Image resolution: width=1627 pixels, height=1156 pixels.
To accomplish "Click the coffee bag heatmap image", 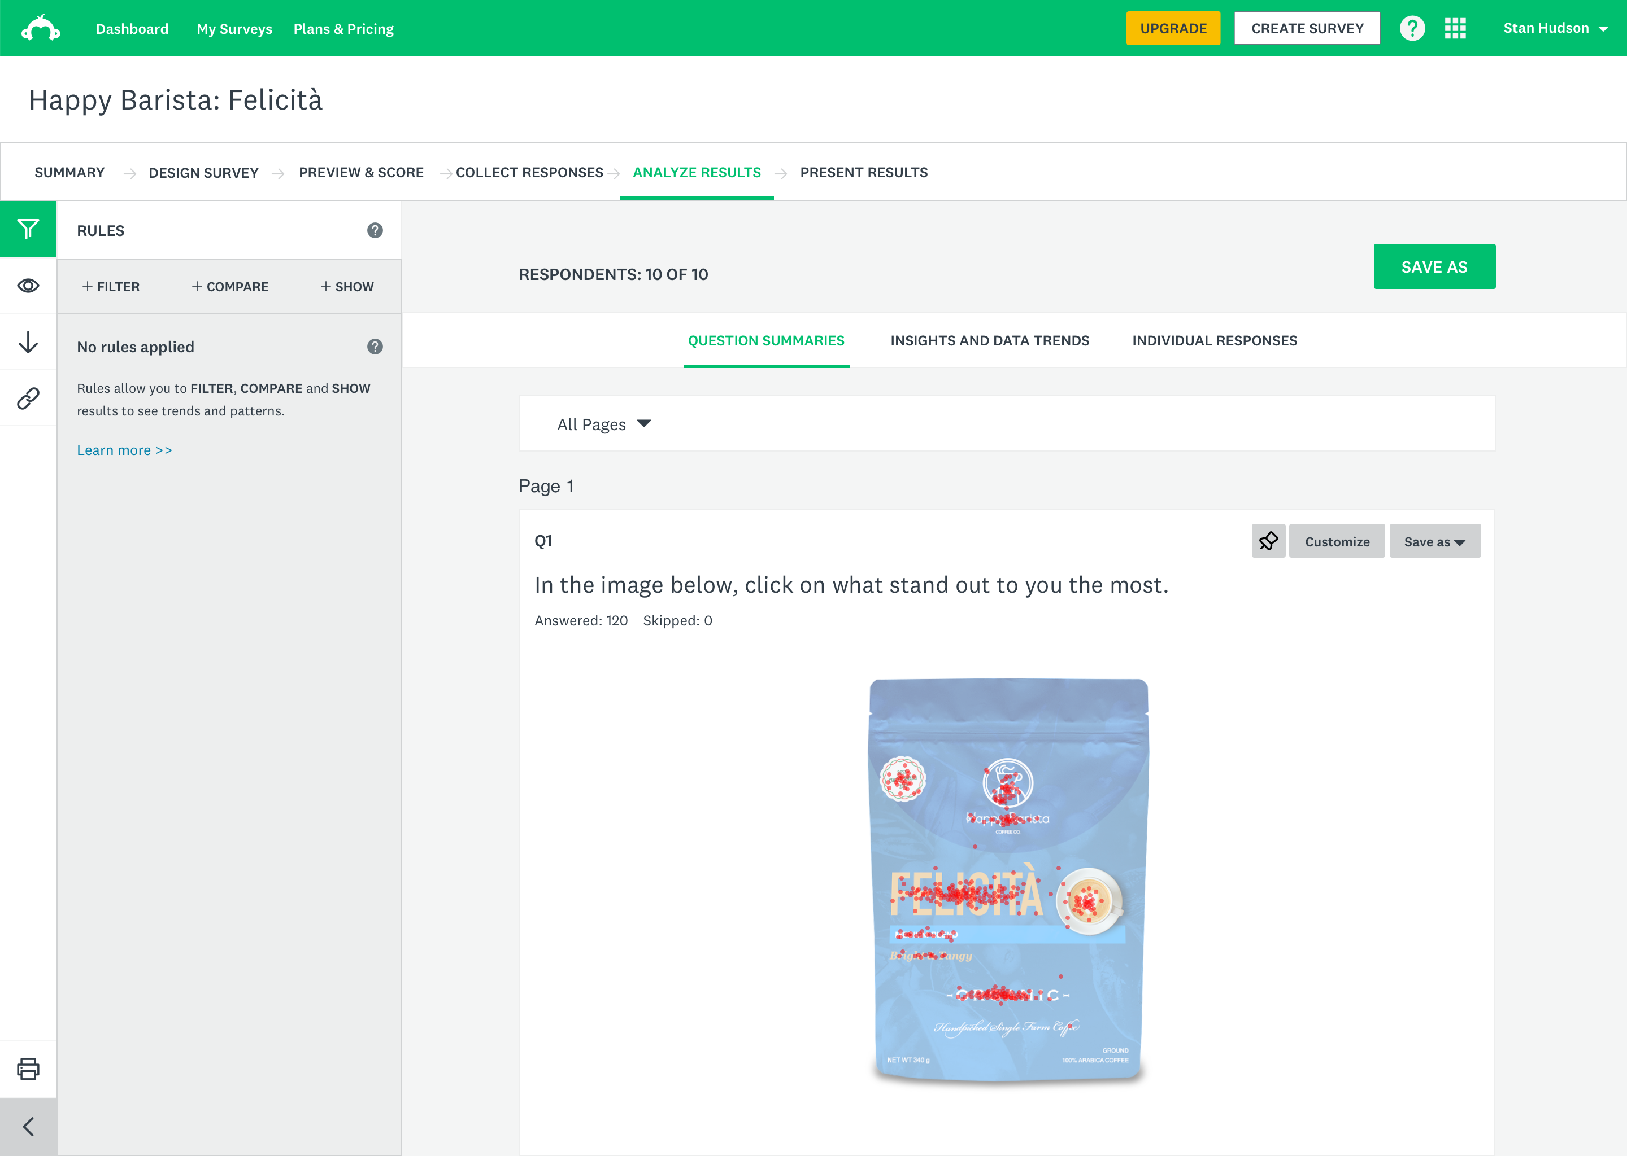I will (x=1007, y=881).
